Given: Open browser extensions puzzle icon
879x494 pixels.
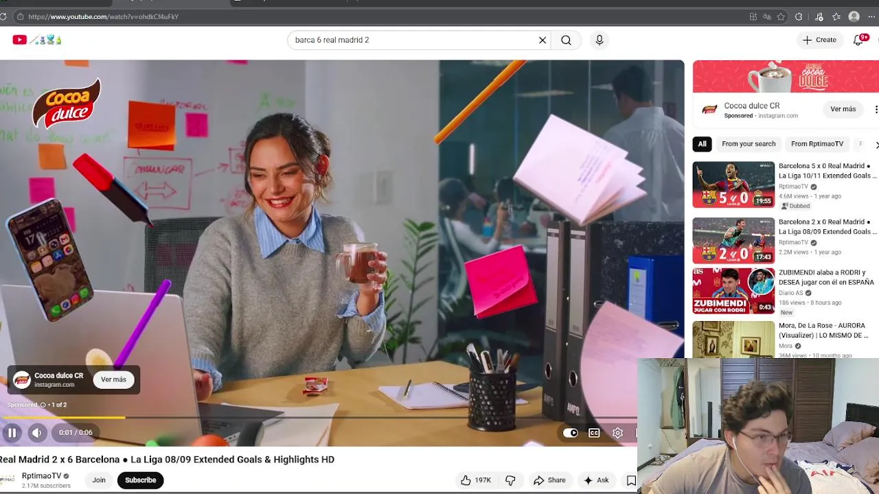Looking at the screenshot, I should point(799,16).
